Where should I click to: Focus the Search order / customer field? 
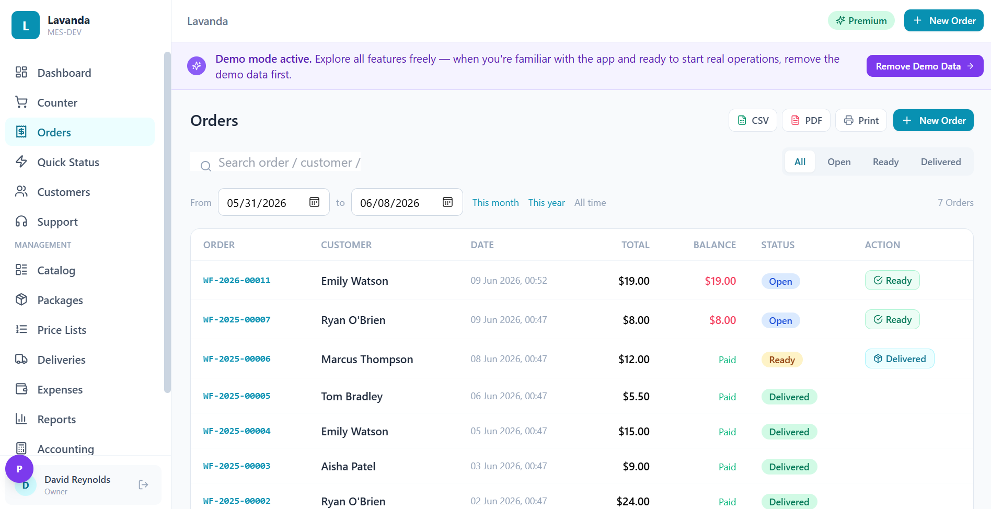pyautogui.click(x=275, y=162)
